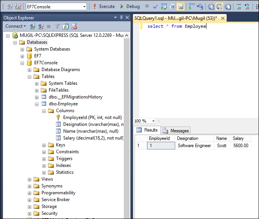Image resolution: width=259 pixels, height=219 pixels.
Task: Expand the Programmability folder
Action: tap(29, 193)
